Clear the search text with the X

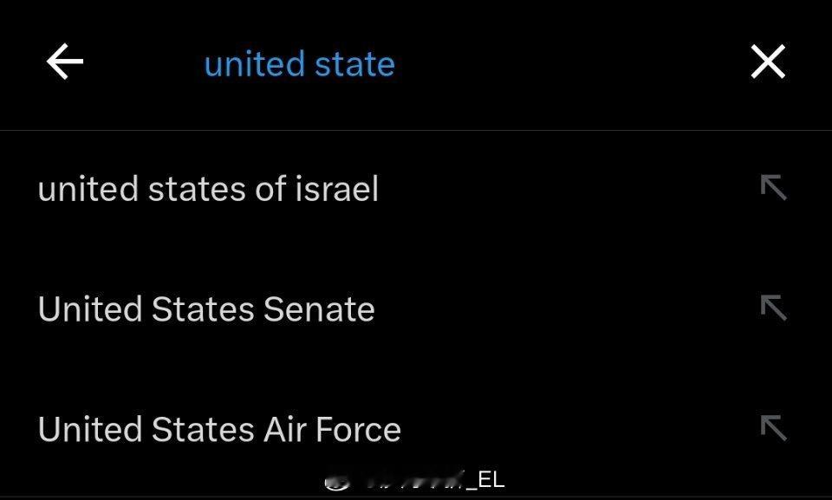pos(768,62)
